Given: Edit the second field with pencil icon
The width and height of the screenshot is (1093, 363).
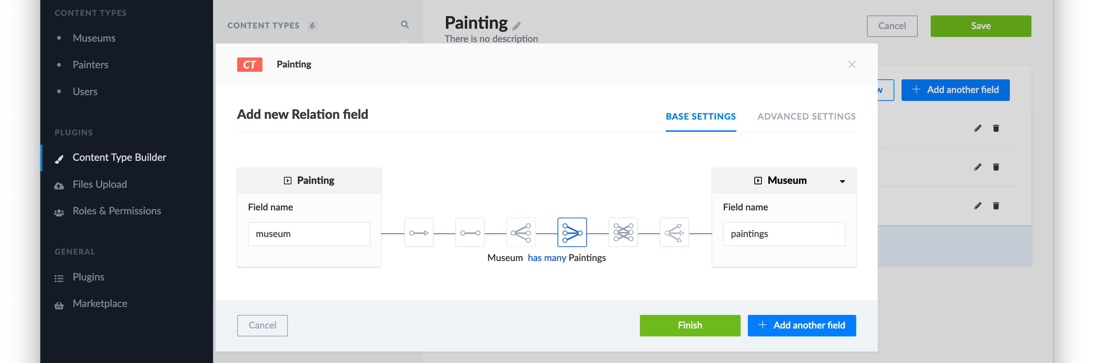Looking at the screenshot, I should [977, 167].
